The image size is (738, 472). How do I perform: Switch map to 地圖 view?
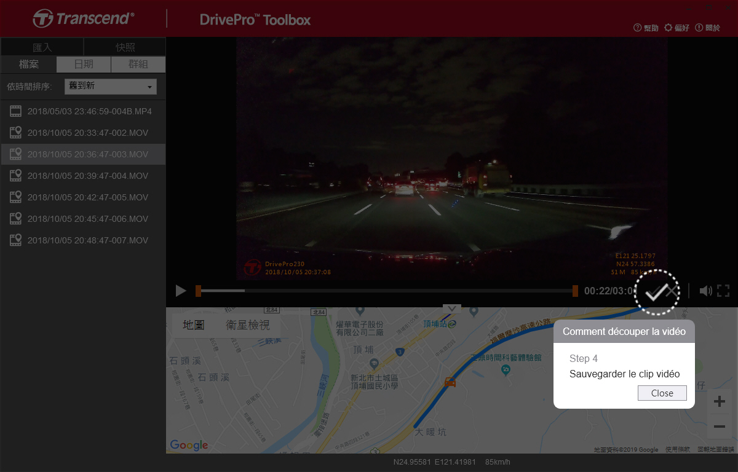[x=194, y=325]
